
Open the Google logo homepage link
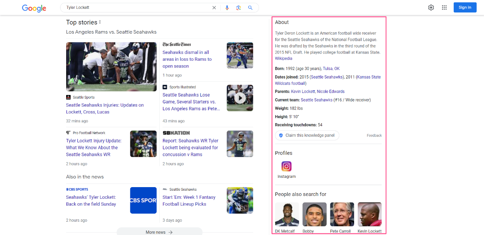pyautogui.click(x=34, y=8)
